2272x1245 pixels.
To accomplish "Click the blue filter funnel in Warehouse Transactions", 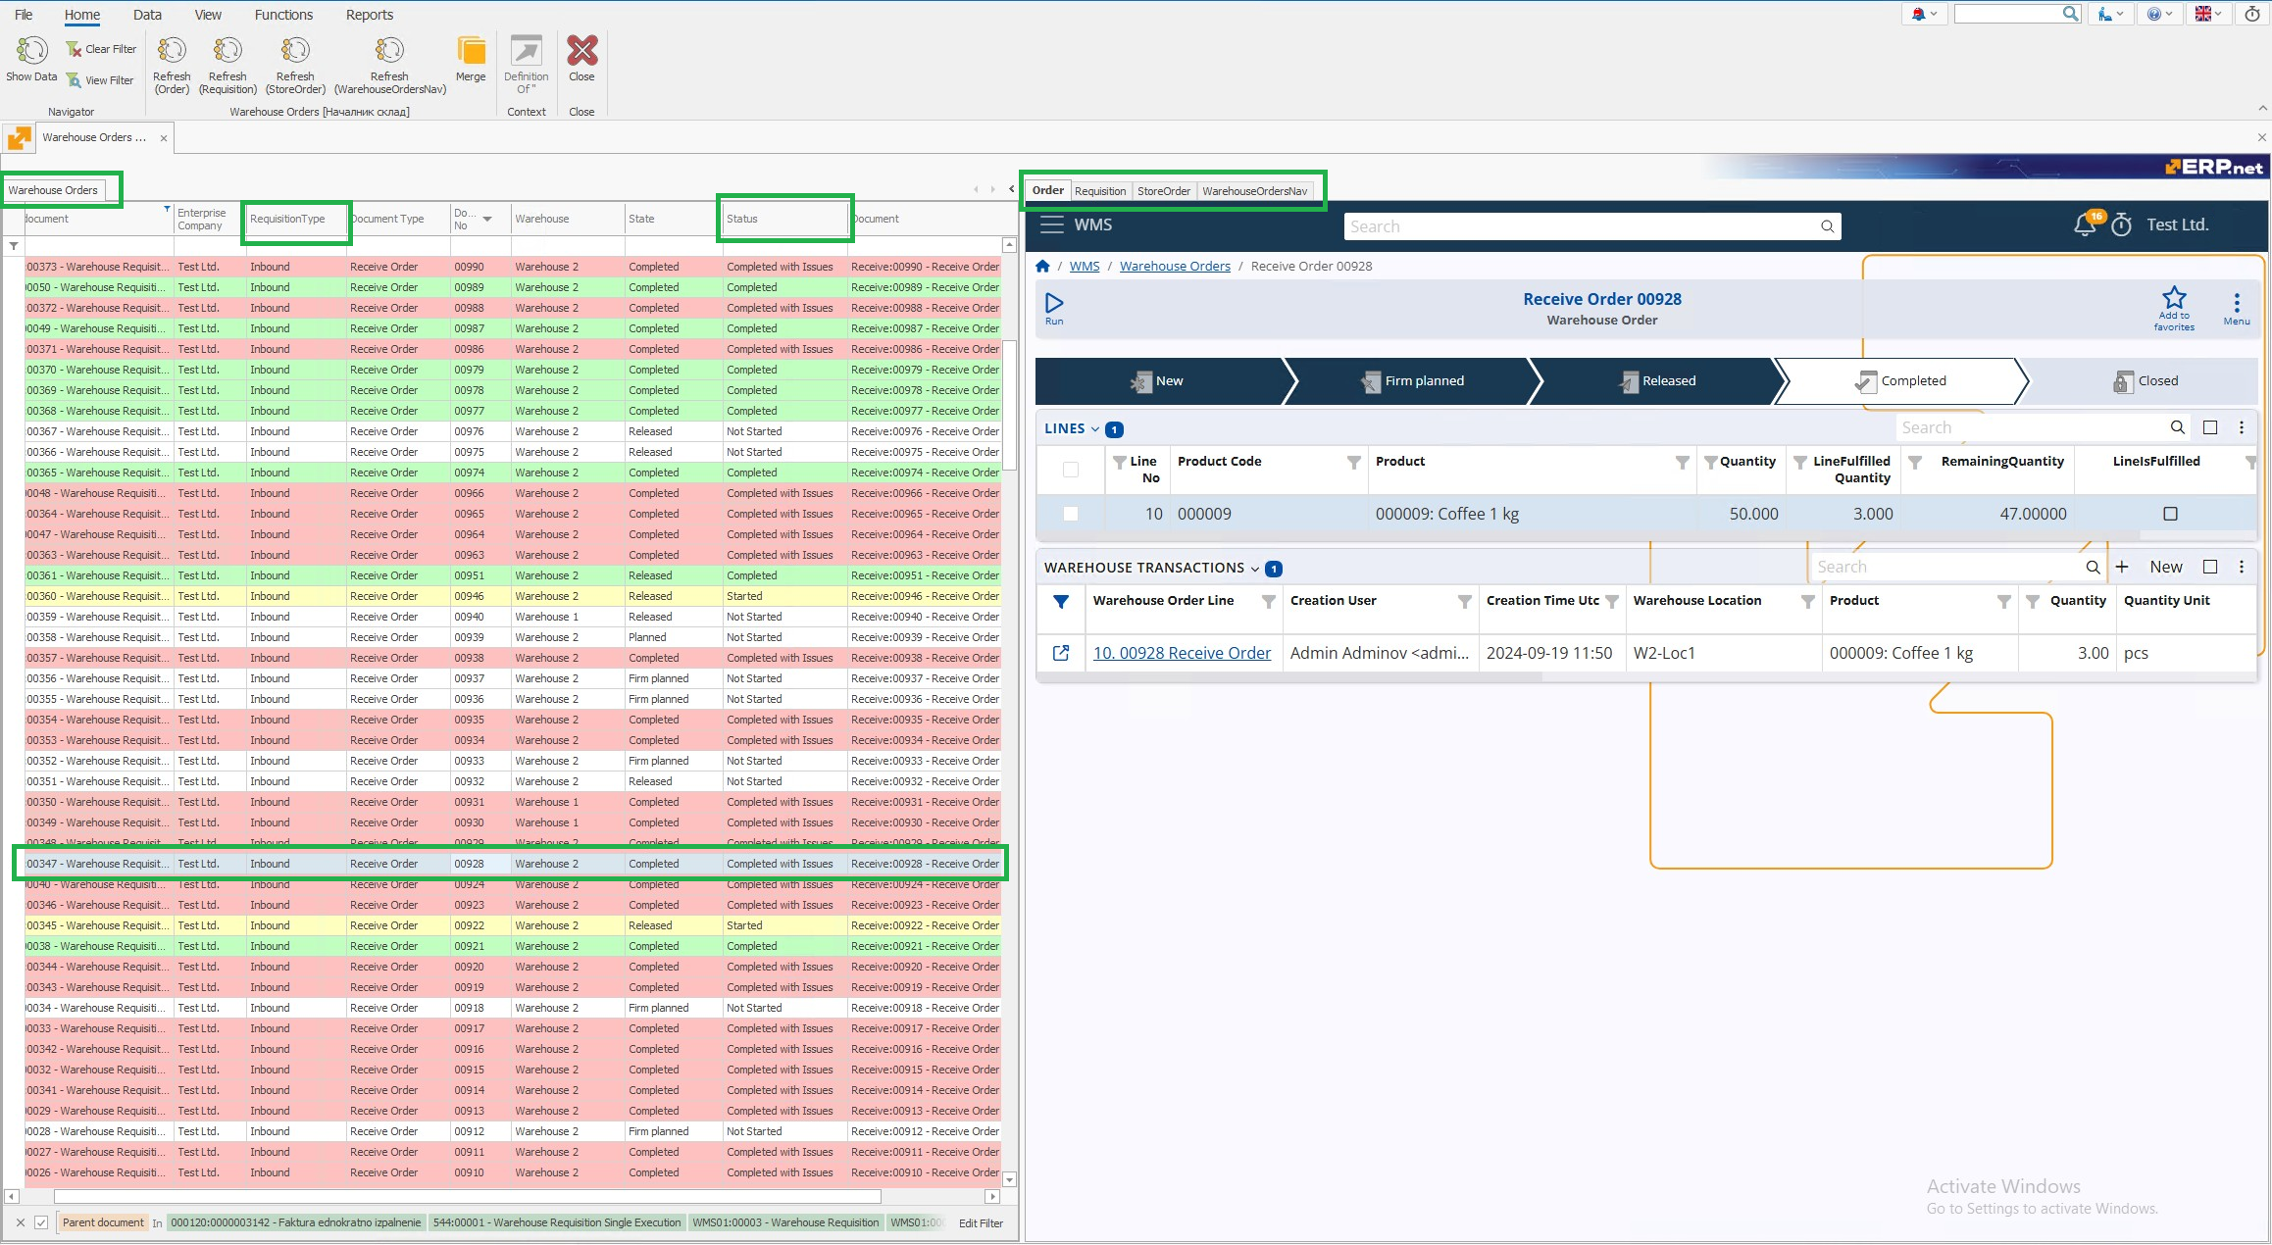I will [x=1061, y=602].
